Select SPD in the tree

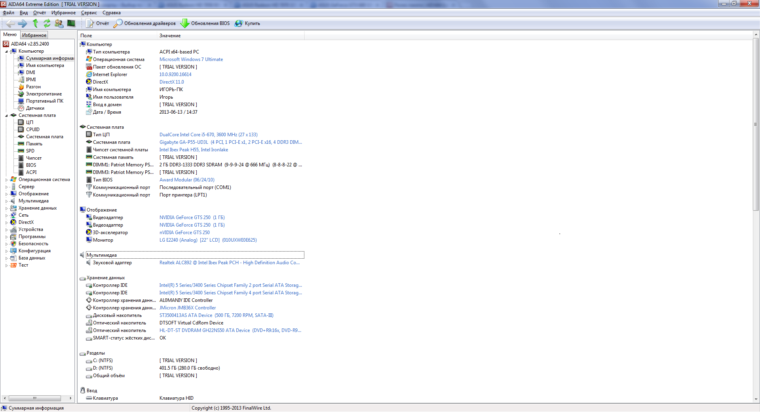point(30,151)
